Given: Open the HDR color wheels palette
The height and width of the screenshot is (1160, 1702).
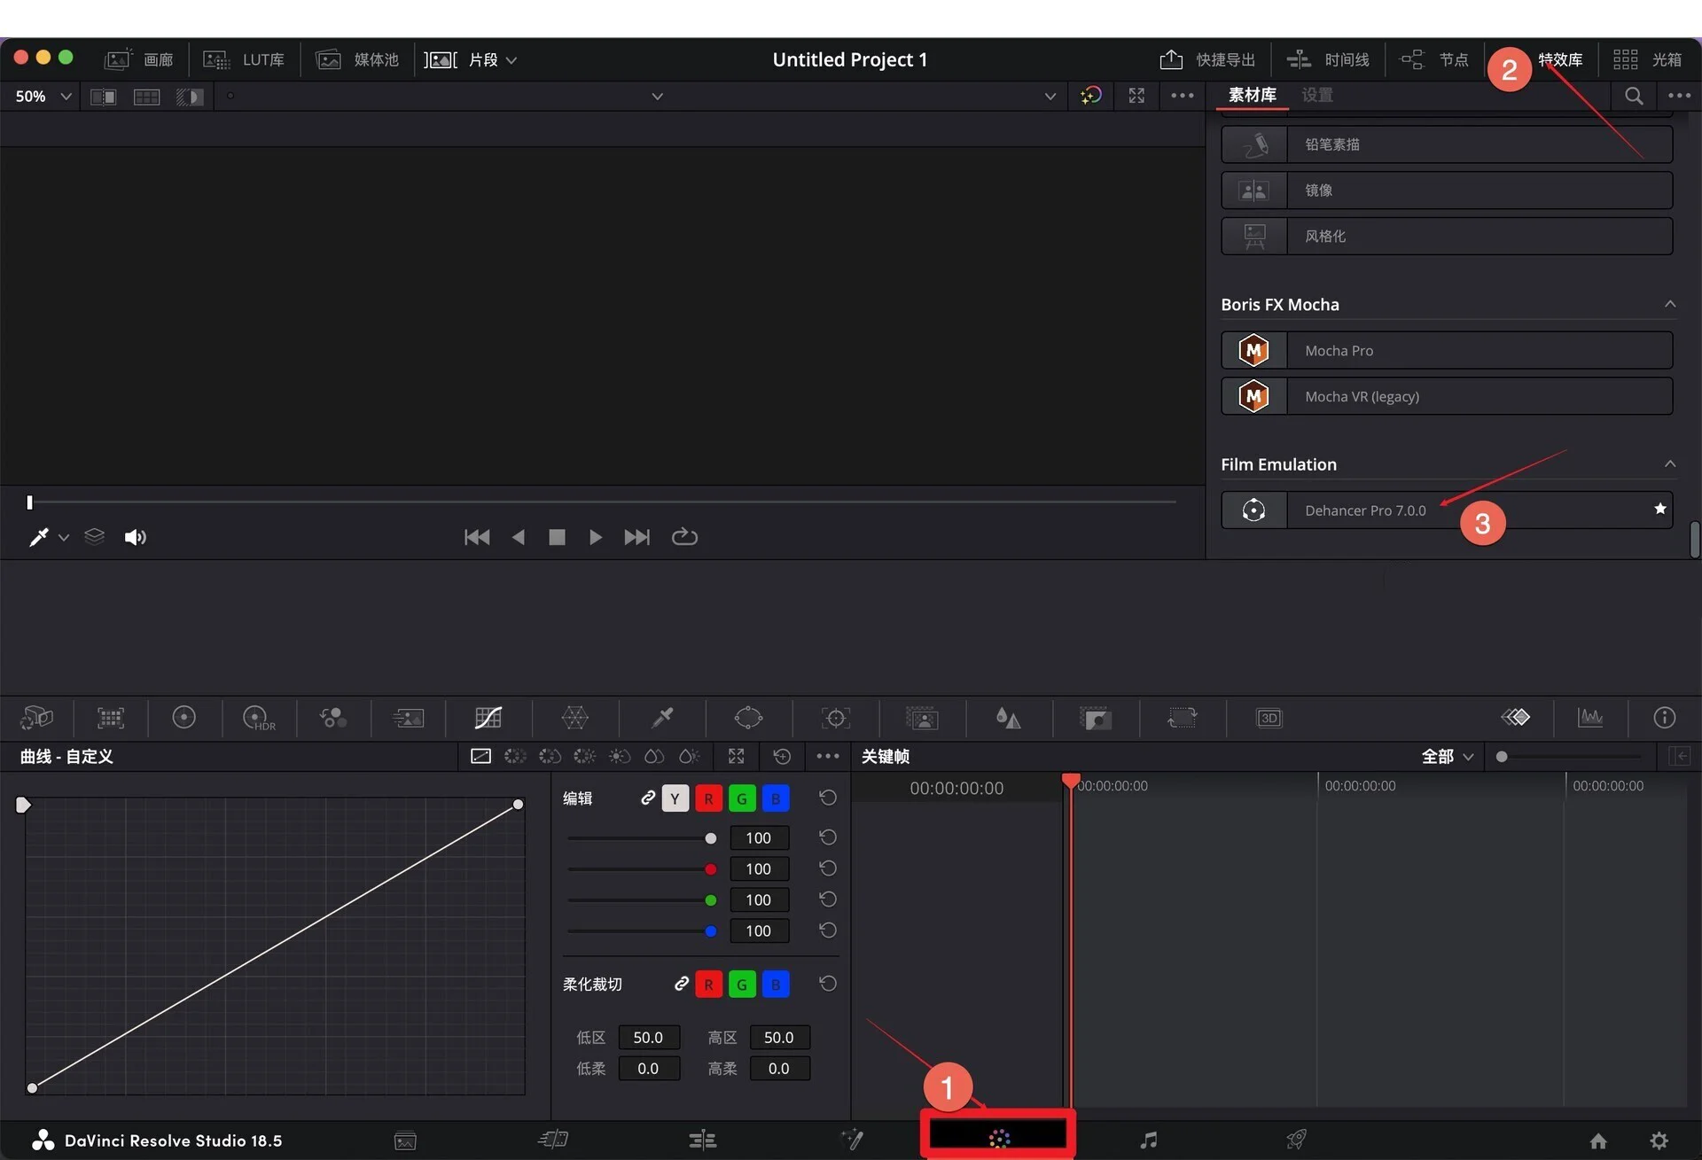Looking at the screenshot, I should [258, 718].
